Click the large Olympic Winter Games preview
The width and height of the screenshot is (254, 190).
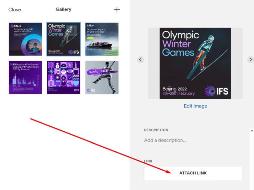coord(195,63)
